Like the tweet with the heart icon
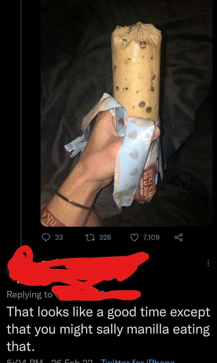Image resolution: width=217 pixels, height=363 pixels. pos(135,237)
